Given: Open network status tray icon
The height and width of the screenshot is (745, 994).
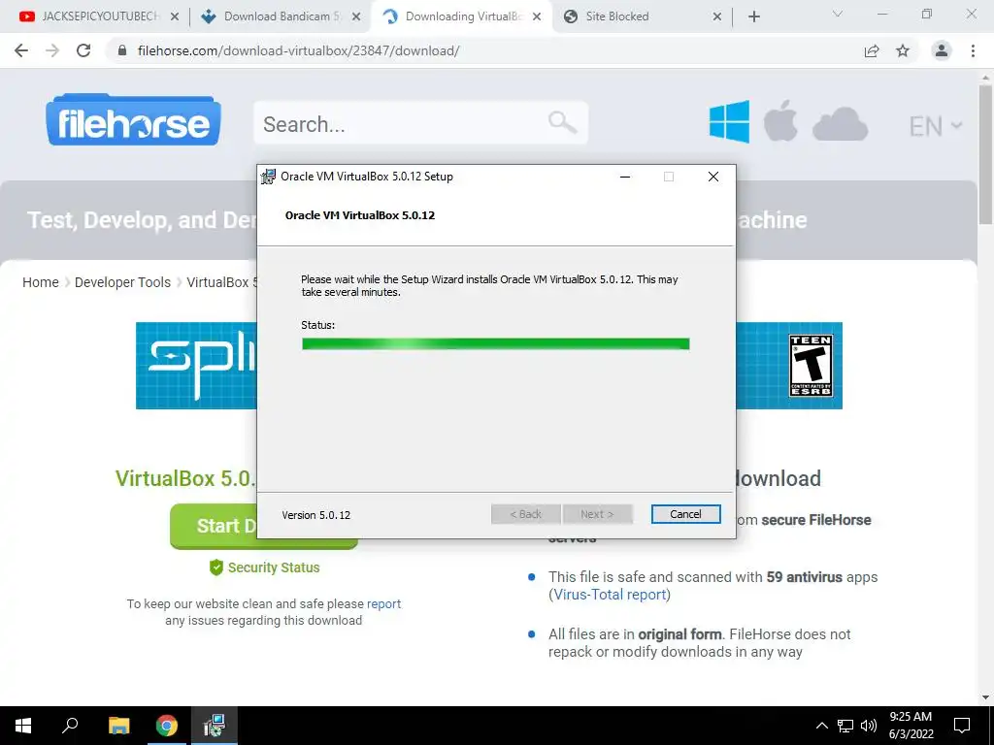Looking at the screenshot, I should click(845, 726).
